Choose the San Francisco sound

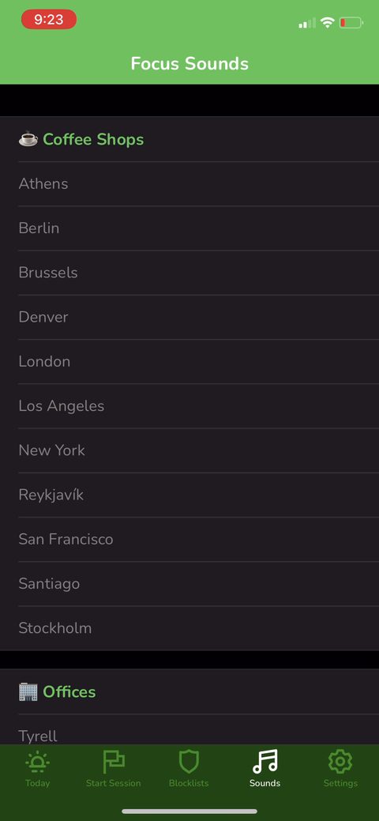point(189,540)
